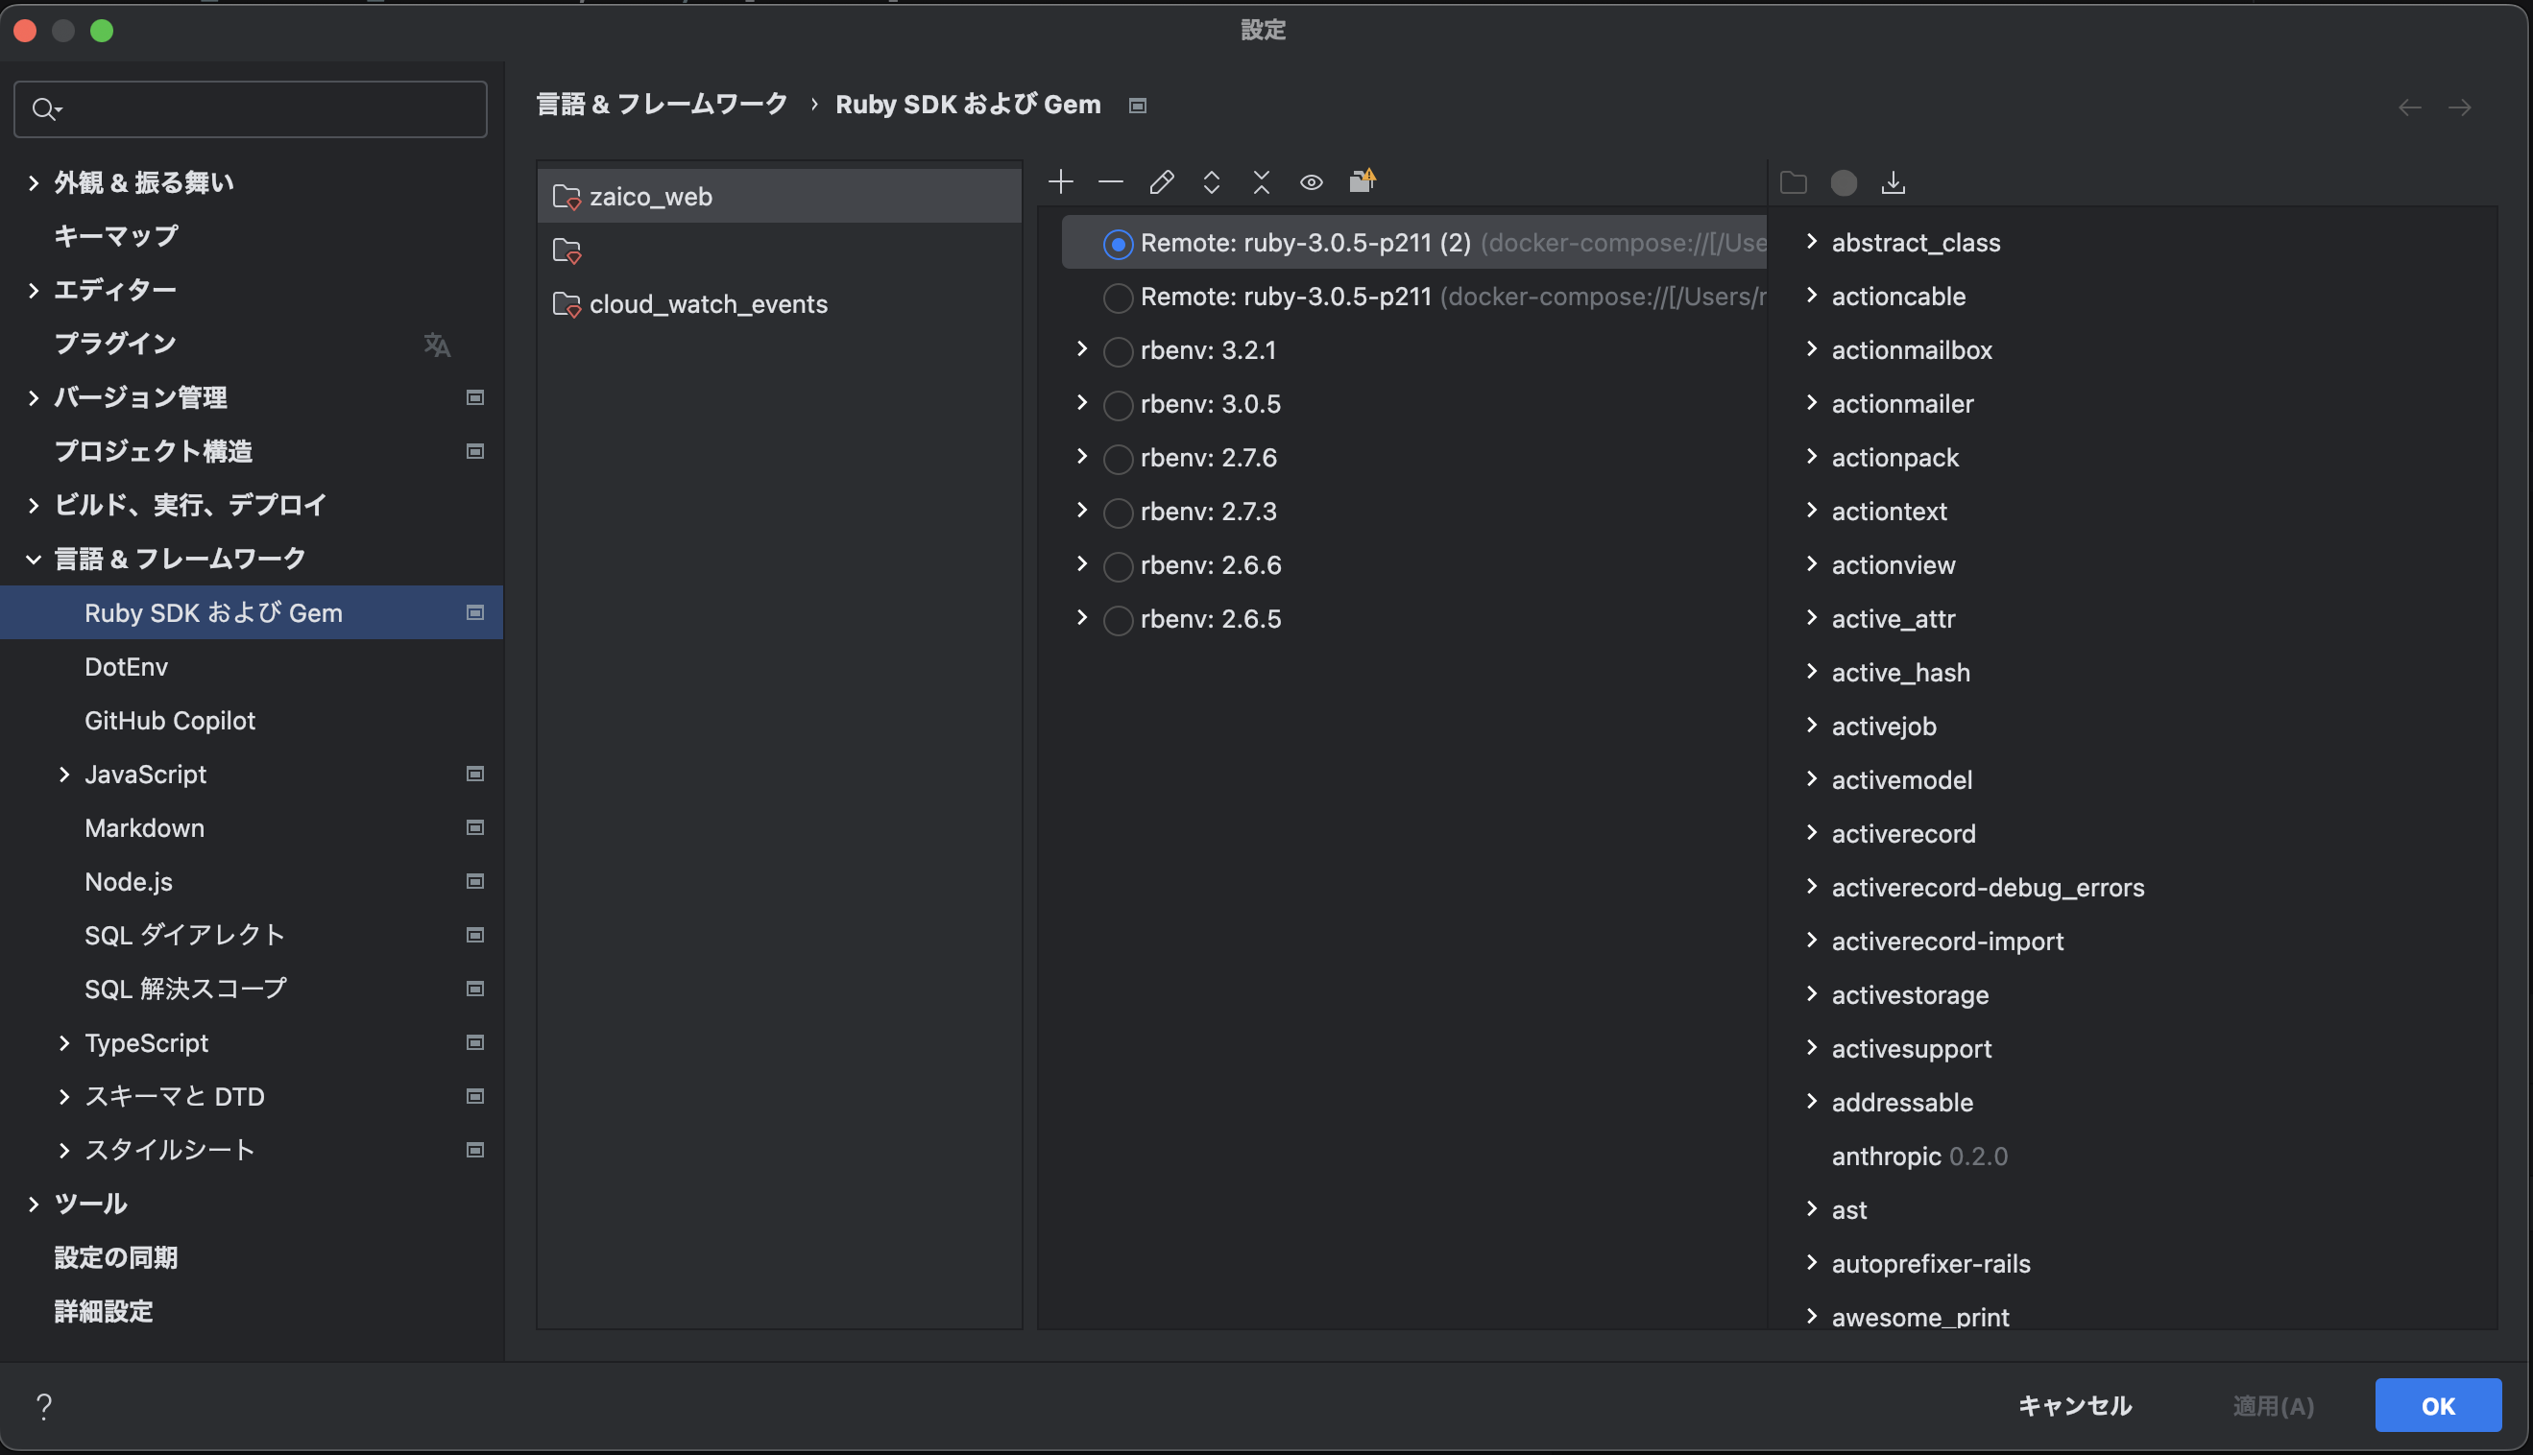This screenshot has height=1455, width=2533.
Task: Click project-level icon beside Markdown
Action: click(476, 827)
